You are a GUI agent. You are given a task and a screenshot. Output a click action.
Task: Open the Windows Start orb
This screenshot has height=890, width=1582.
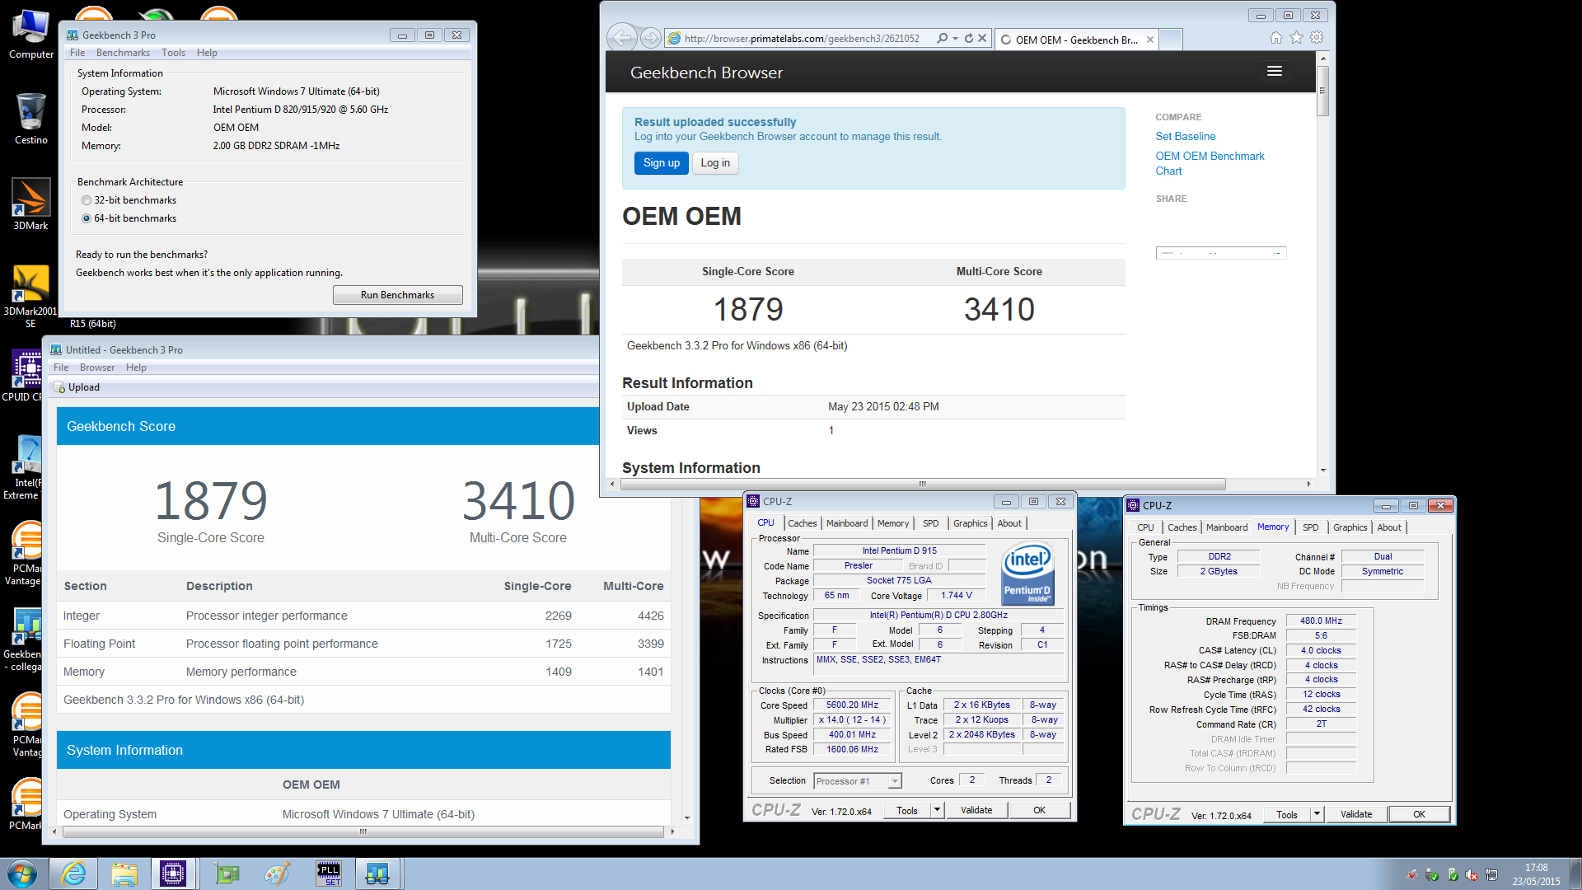click(22, 874)
